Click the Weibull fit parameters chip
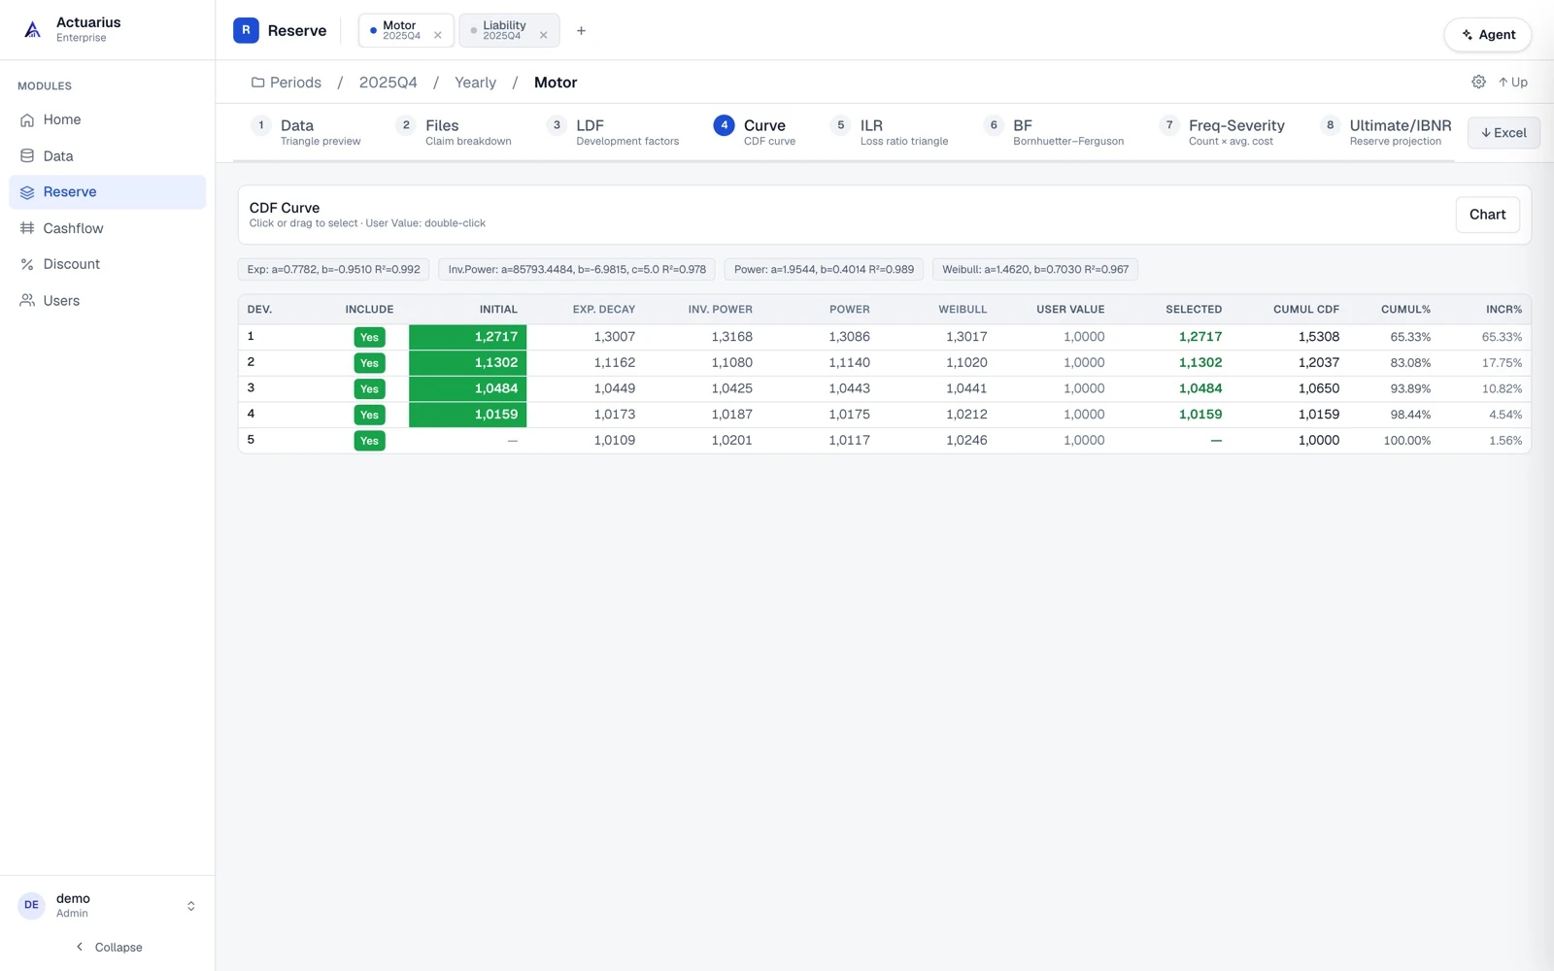 1035,269
